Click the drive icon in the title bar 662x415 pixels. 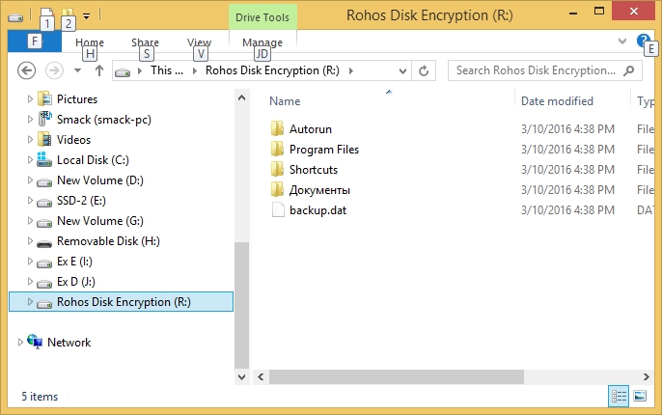(15, 17)
